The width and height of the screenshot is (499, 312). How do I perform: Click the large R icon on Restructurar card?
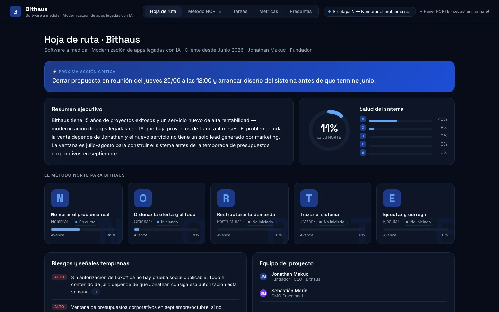(226, 198)
